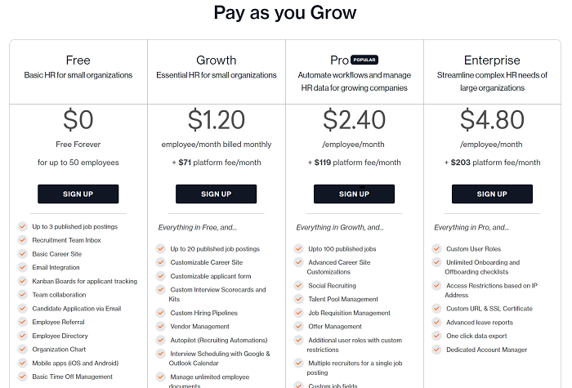The width and height of the screenshot is (572, 388).
Task: Click the Sign Up button under Enterprise plan
Action: pyautogui.click(x=492, y=194)
